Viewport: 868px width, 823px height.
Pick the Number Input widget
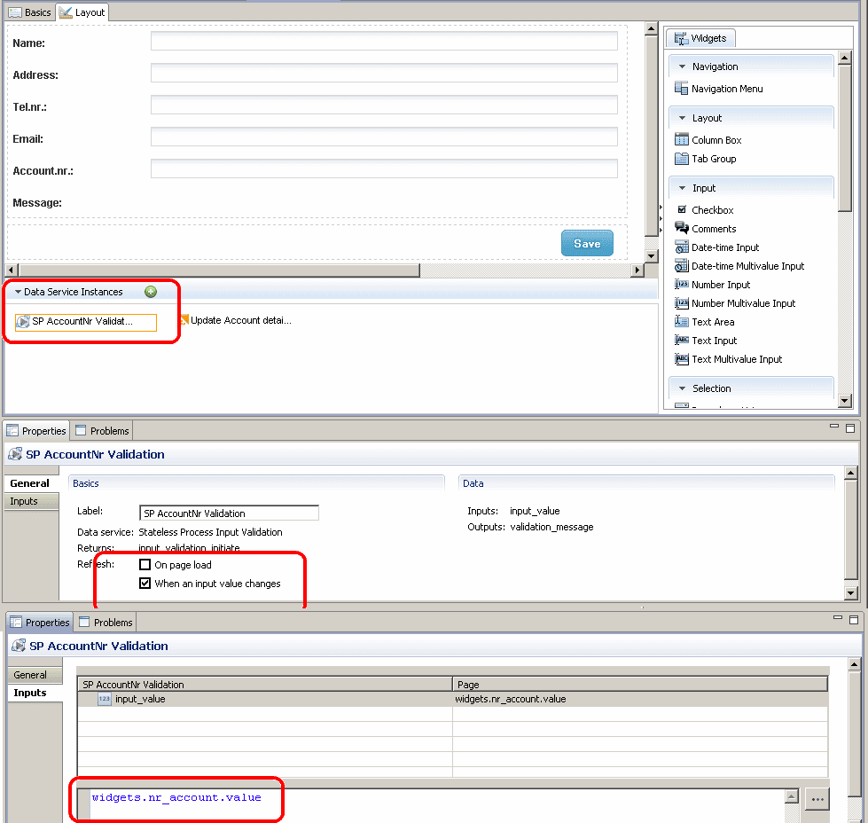[713, 285]
